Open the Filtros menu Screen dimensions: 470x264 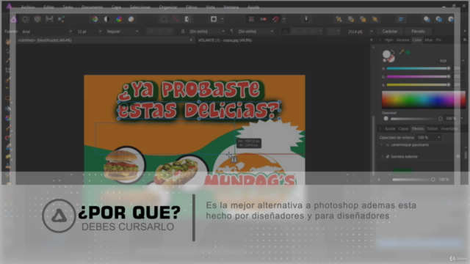click(192, 7)
